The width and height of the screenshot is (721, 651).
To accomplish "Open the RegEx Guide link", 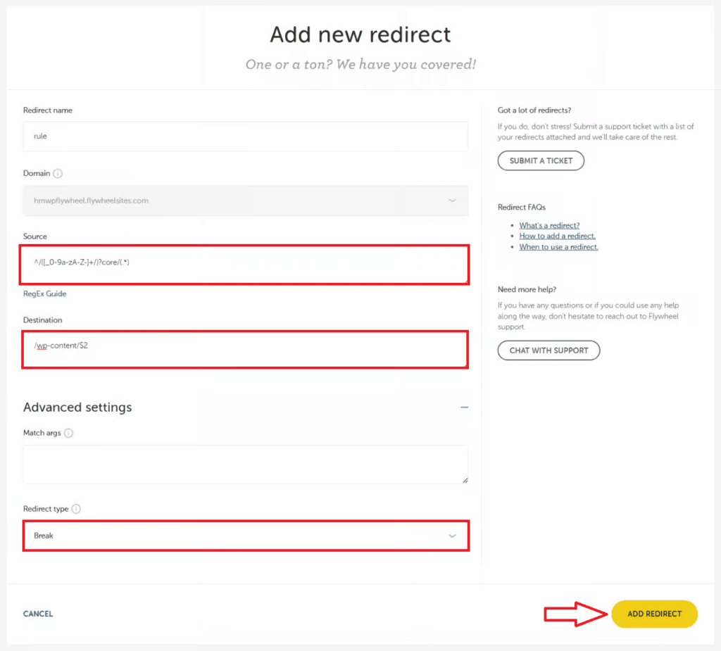I will coord(45,294).
